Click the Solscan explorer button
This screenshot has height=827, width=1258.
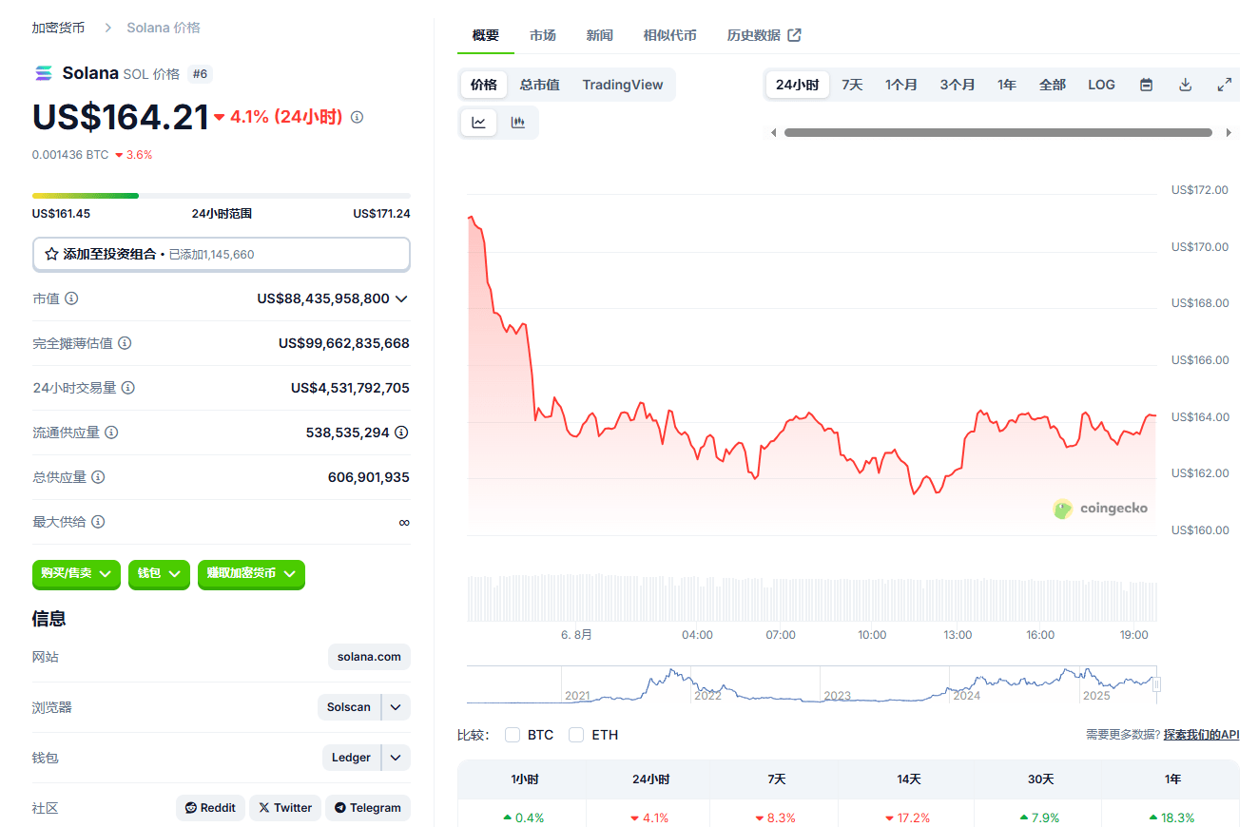349,707
